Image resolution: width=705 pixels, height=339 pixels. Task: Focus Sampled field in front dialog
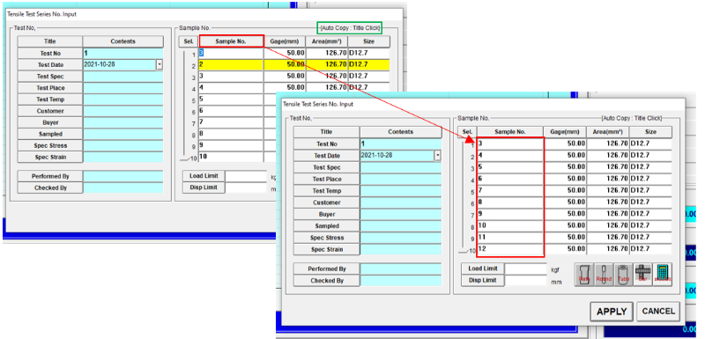401,225
